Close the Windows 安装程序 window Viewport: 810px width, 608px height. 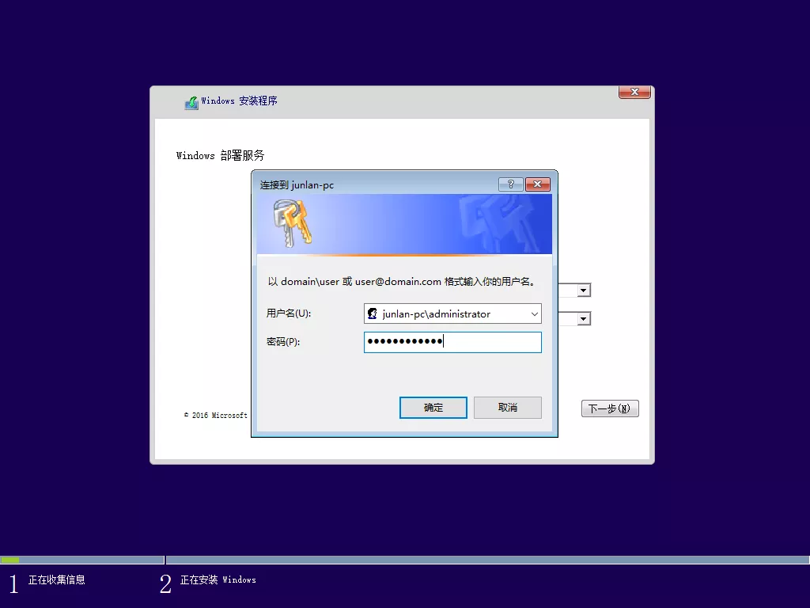[x=634, y=93]
